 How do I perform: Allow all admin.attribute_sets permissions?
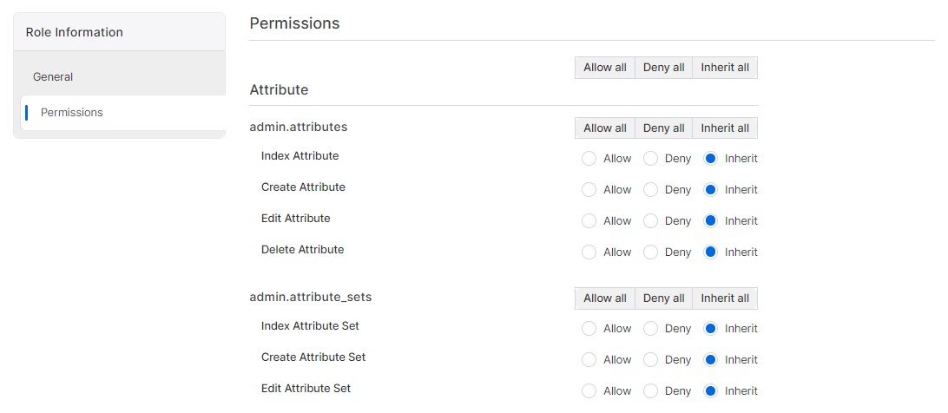point(604,298)
